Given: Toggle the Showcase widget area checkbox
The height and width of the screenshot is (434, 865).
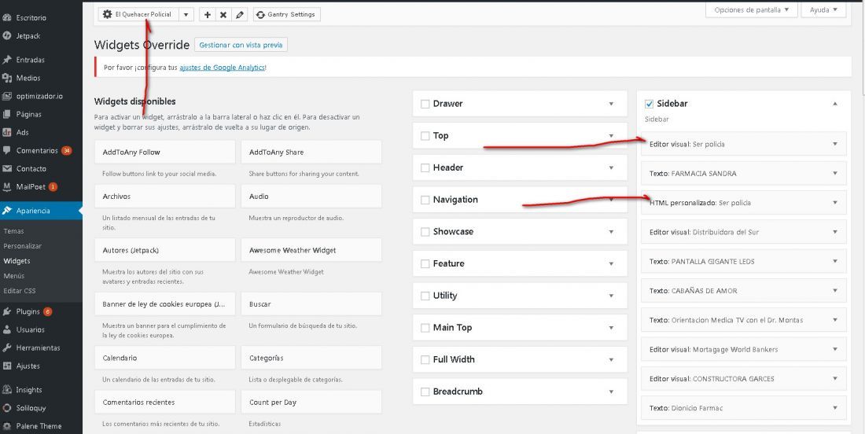Looking at the screenshot, I should [425, 232].
